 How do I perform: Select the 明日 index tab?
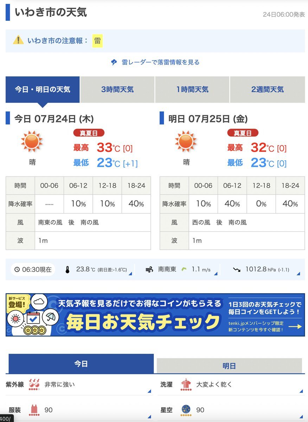229,366
